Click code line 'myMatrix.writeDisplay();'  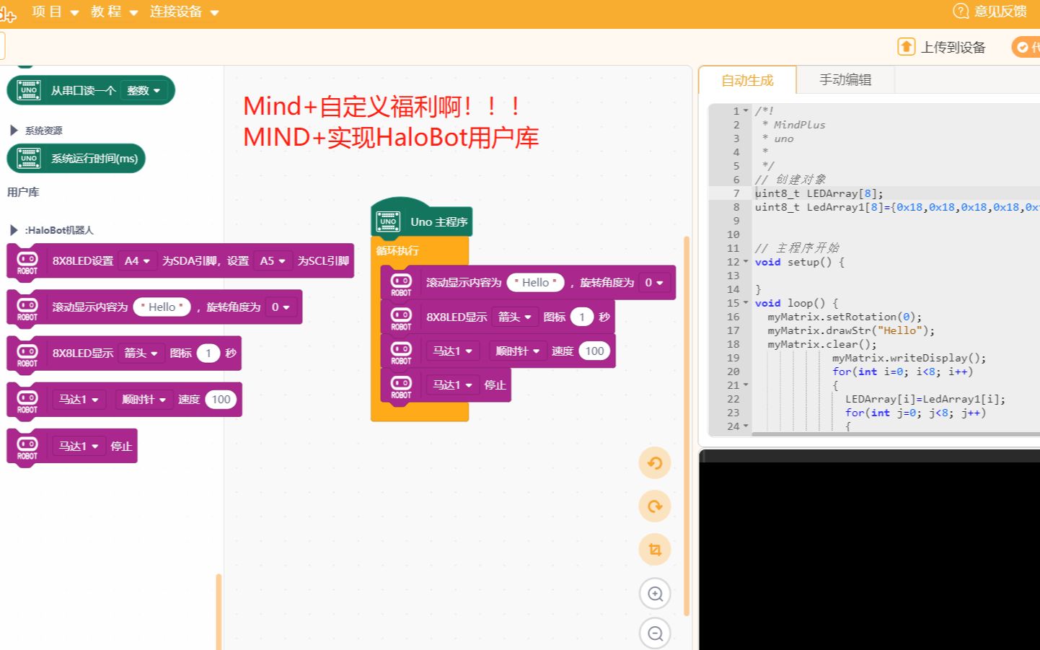[x=909, y=358]
